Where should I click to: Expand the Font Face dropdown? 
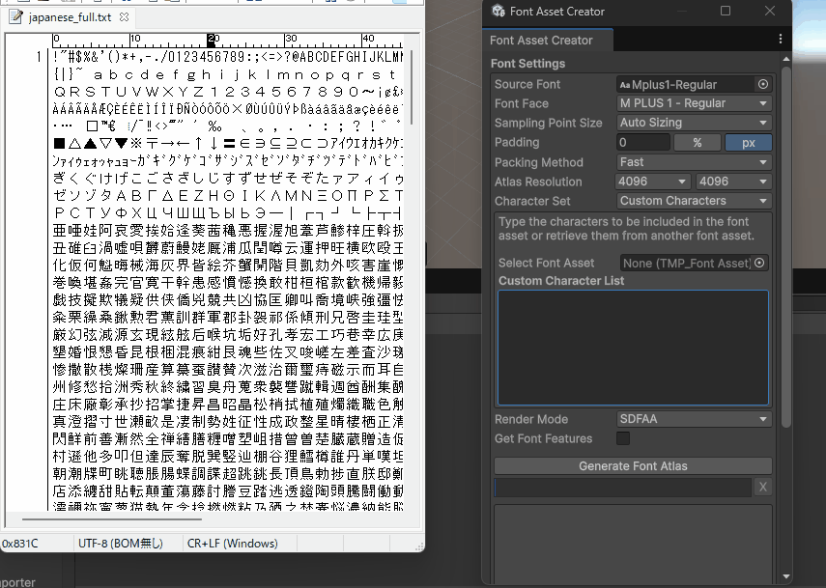tap(693, 103)
